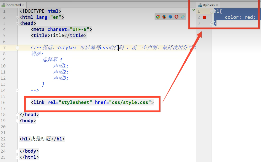This screenshot has width=261, height=162.
Task: Click line number 22 in index.html gutter
Action: (3, 139)
